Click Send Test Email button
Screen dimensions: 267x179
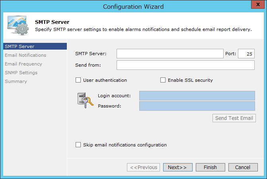(x=234, y=118)
